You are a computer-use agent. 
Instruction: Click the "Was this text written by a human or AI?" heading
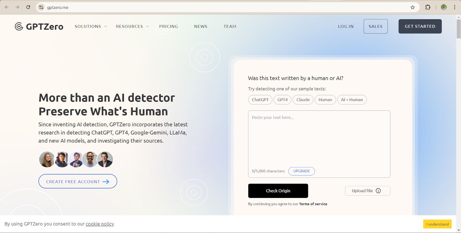coord(296,78)
